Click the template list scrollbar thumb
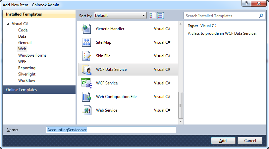Viewport: 269px width, 149px height. click(x=181, y=105)
